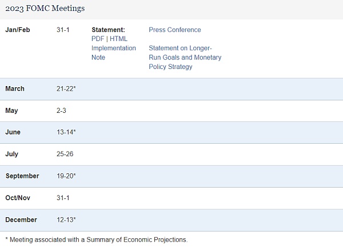The image size is (343, 248).
Task: Select the March month label
Action: [x=15, y=89]
